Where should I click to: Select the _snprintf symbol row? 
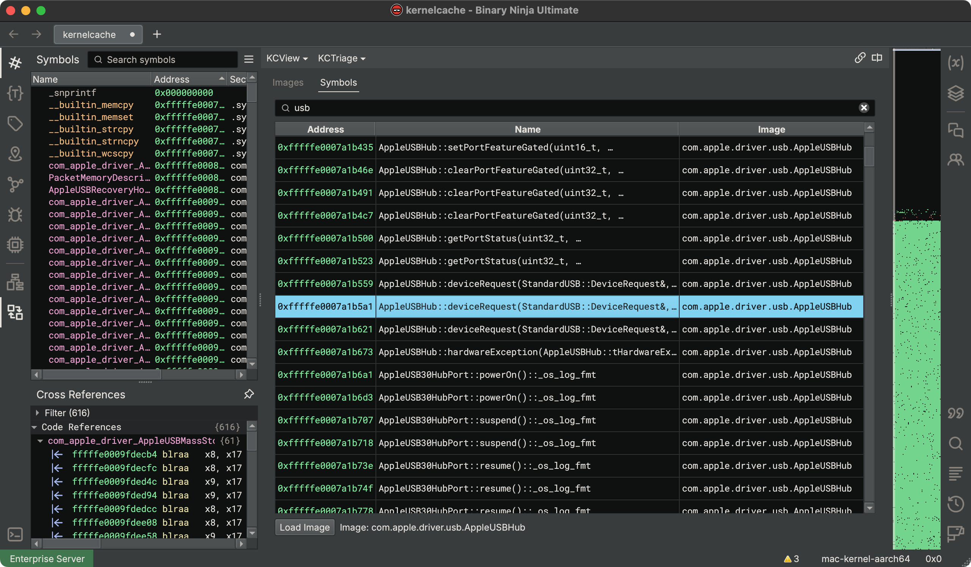[x=139, y=93]
